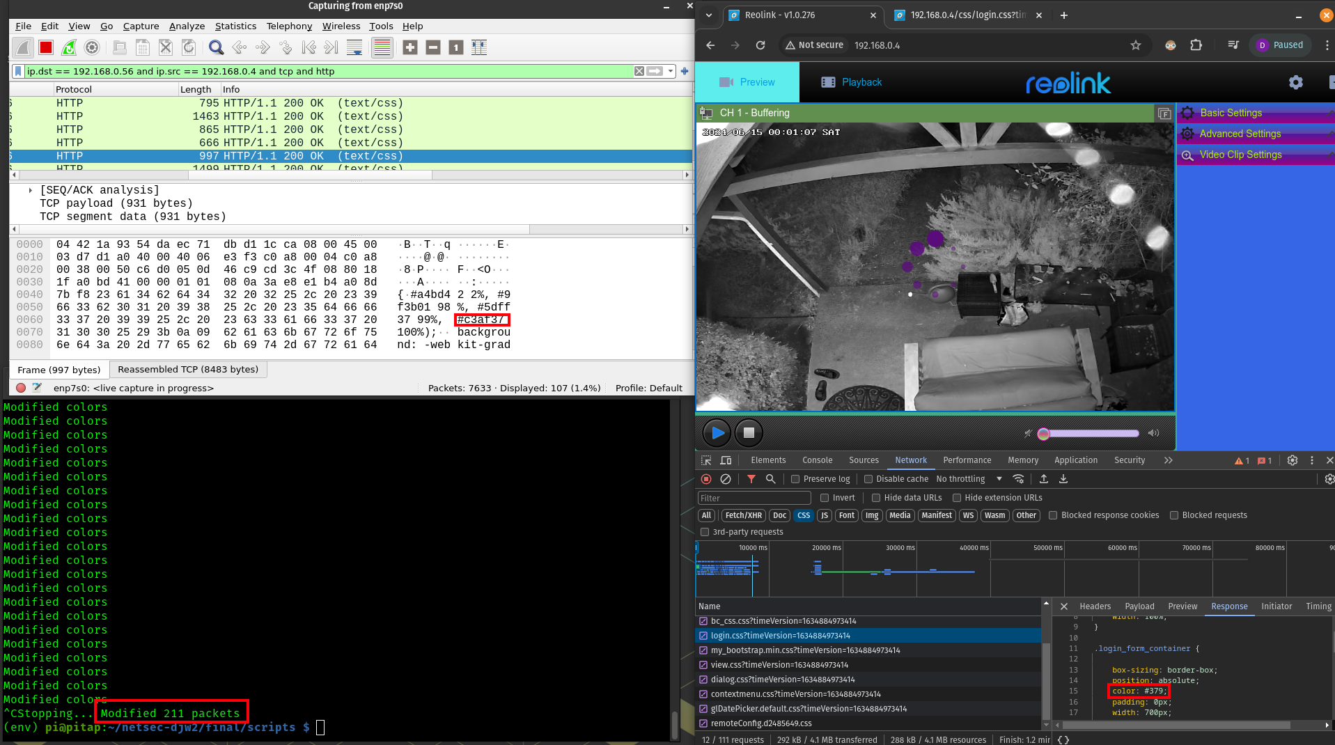The image size is (1335, 745).
Task: Open Reolink settings gear icon
Action: click(1295, 82)
